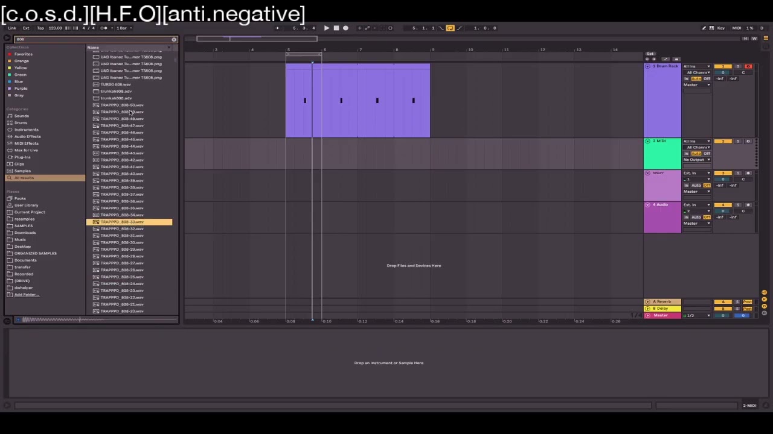773x434 pixels.
Task: Open Current Project place
Action: click(x=30, y=212)
